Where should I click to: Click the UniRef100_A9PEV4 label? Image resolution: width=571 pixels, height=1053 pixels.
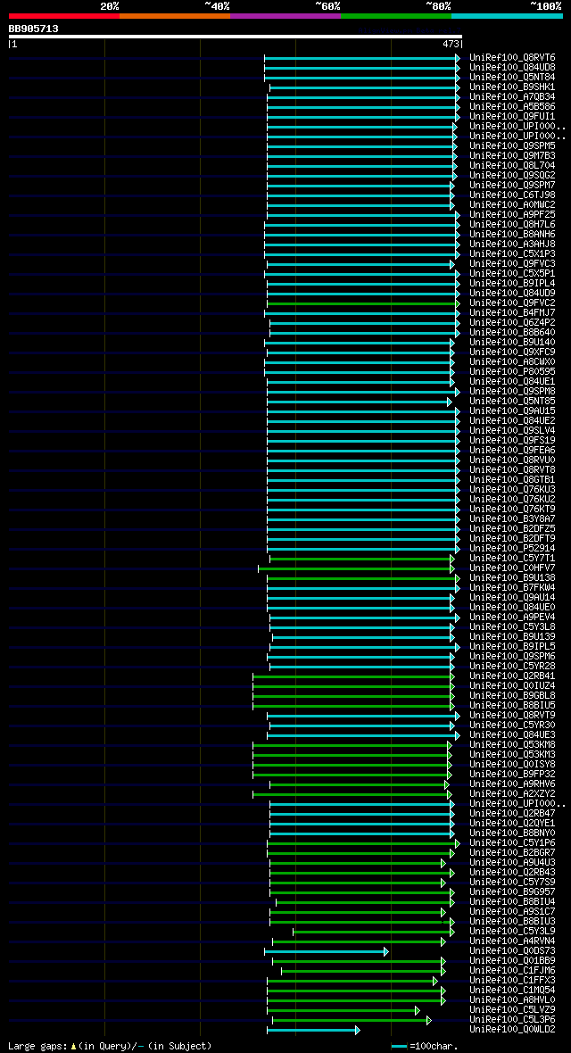pyautogui.click(x=512, y=618)
